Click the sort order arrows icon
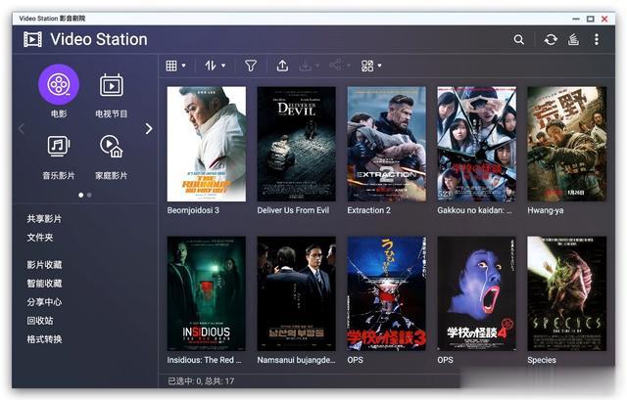This screenshot has height=400, width=627. tap(211, 66)
